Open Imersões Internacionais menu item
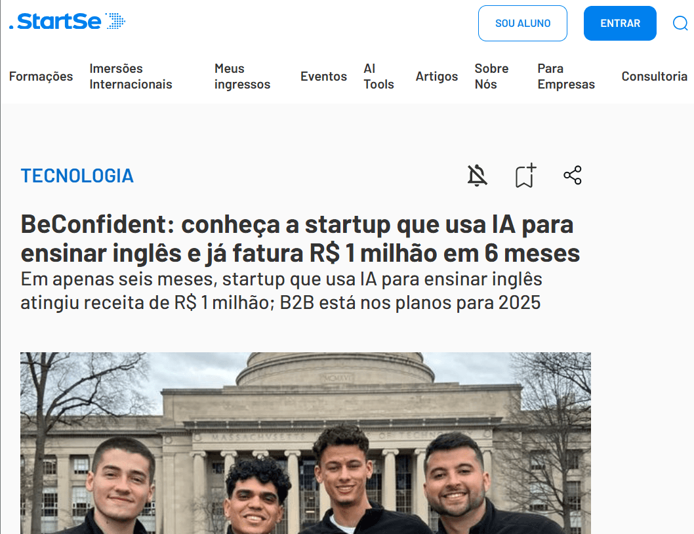Viewport: 694px width, 534px height. (131, 77)
